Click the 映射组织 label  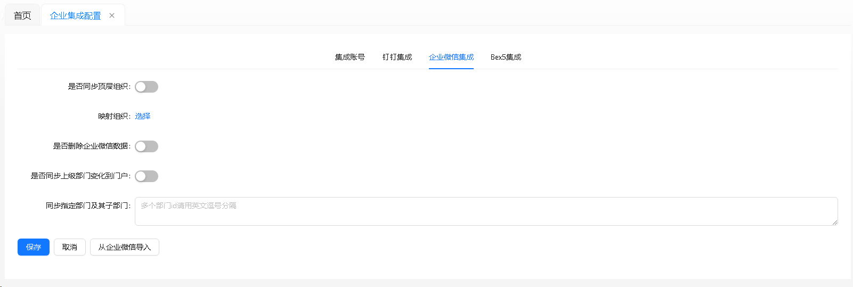click(x=114, y=116)
